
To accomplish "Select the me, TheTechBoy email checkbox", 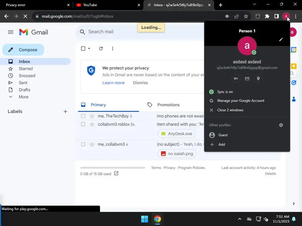I will point(83,116).
